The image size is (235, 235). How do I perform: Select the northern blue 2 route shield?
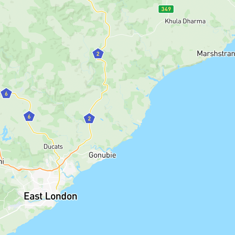tap(98, 54)
